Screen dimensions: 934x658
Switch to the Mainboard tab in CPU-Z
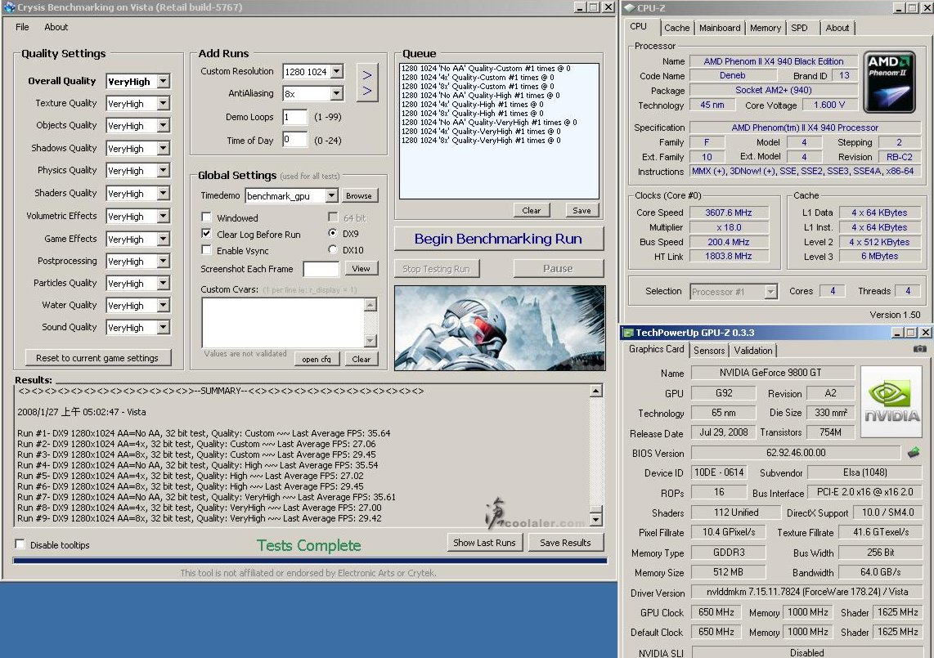click(720, 28)
